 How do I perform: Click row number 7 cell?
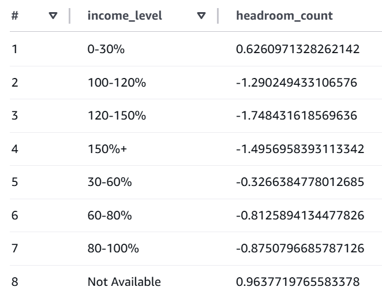click(15, 249)
